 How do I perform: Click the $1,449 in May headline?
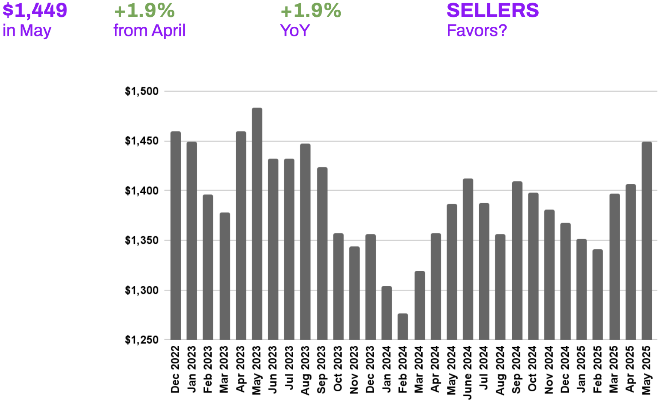pos(35,20)
